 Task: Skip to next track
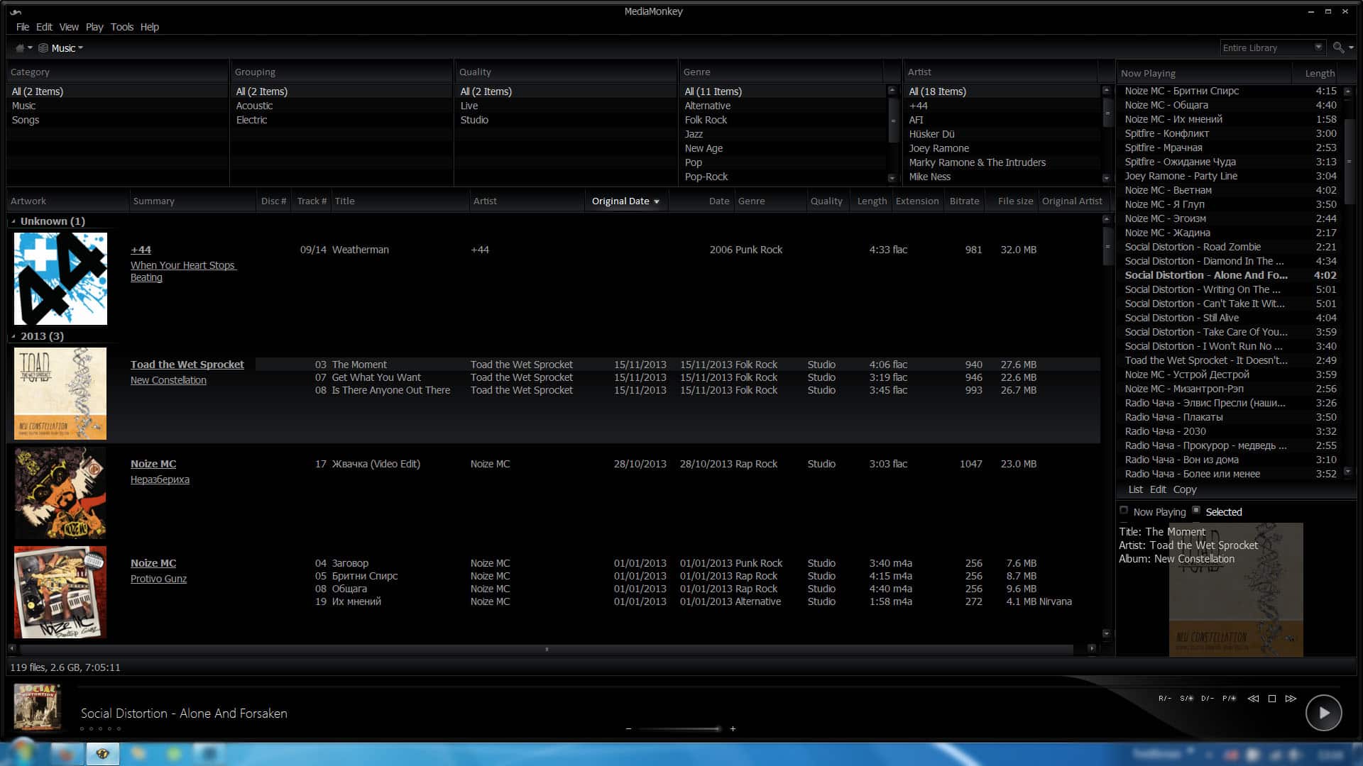point(1291,699)
